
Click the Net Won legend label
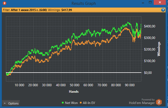click(x=71, y=103)
